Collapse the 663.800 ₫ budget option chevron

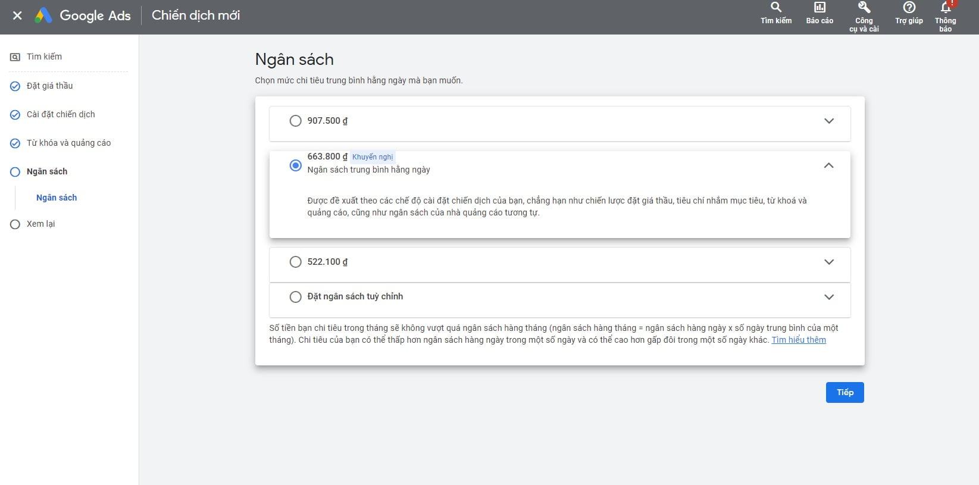click(x=828, y=165)
